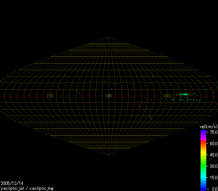218x191 pixels.
Task: Click the y:ecliptic_lat / x:ecliptic_lng axis label
Action: tap(27, 188)
